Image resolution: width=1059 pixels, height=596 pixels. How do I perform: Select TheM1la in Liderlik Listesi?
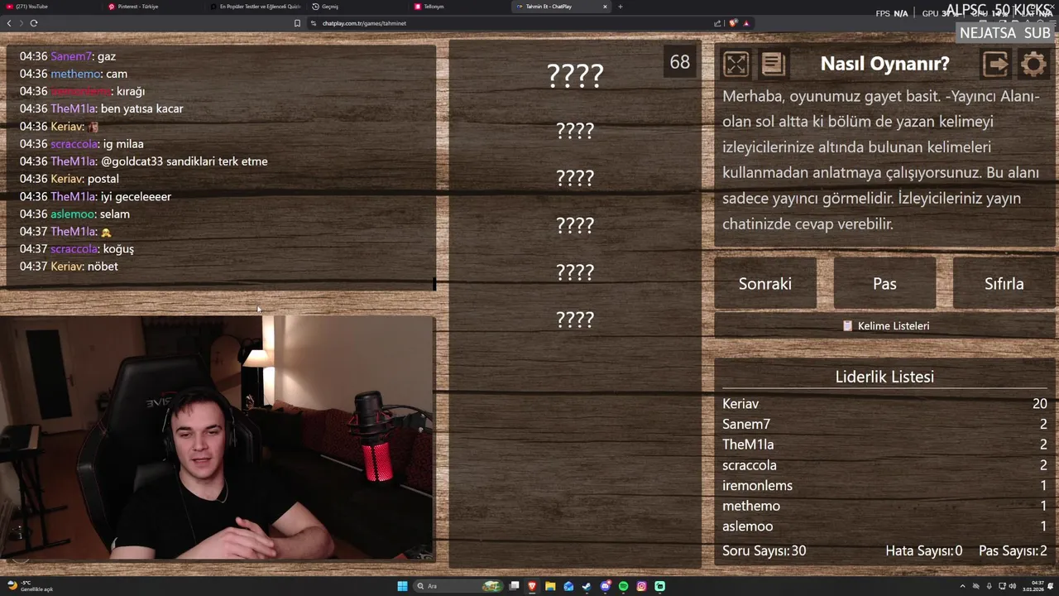point(748,445)
